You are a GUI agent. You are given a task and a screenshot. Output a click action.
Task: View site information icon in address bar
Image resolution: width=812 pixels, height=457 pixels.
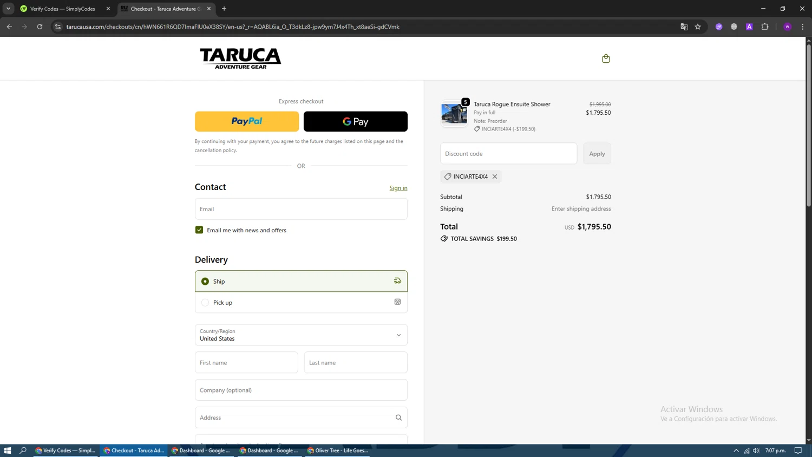(58, 27)
